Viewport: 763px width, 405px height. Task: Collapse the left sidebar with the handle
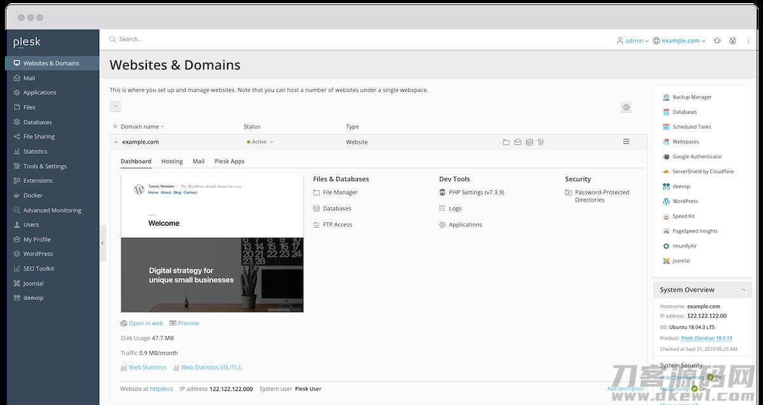102,243
